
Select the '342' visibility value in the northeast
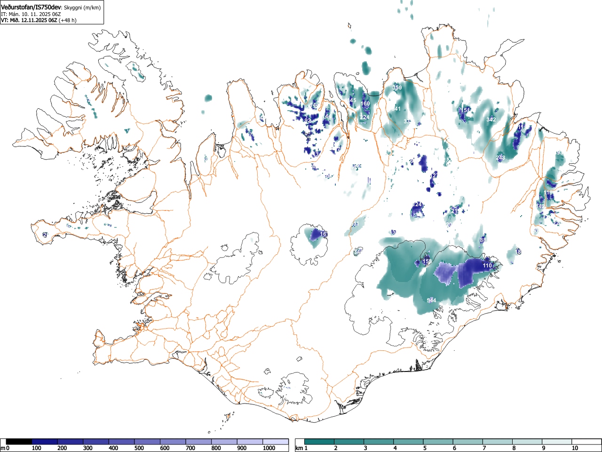(491, 120)
